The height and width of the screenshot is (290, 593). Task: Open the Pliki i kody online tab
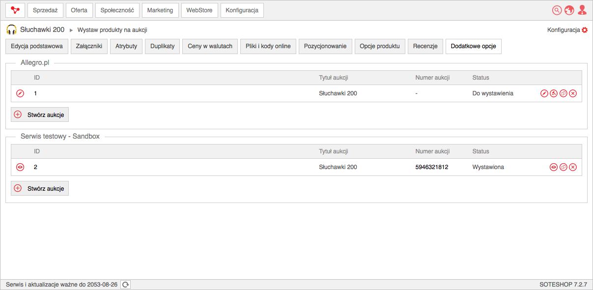tap(268, 46)
